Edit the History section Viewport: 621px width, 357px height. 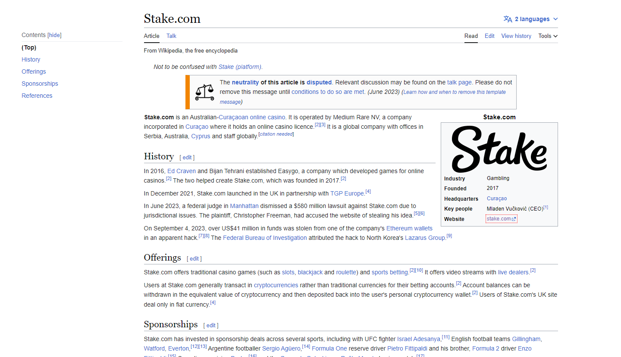coord(187,158)
